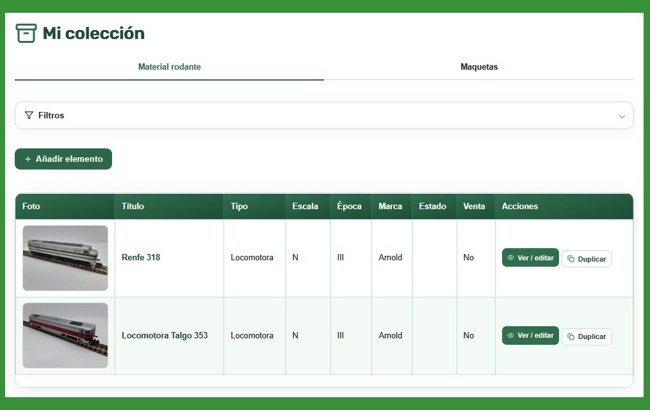Click the Locomotora Talgo 353 title
Screen dimensions: 650x410
[x=165, y=335]
